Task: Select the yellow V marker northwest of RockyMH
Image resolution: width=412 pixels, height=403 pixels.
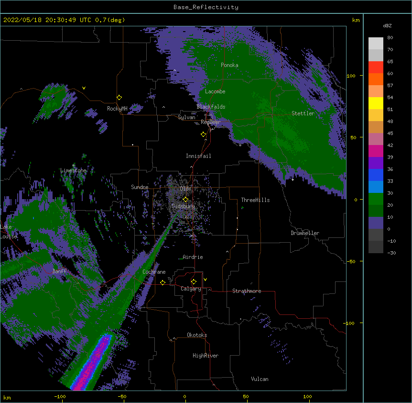Action: [84, 88]
